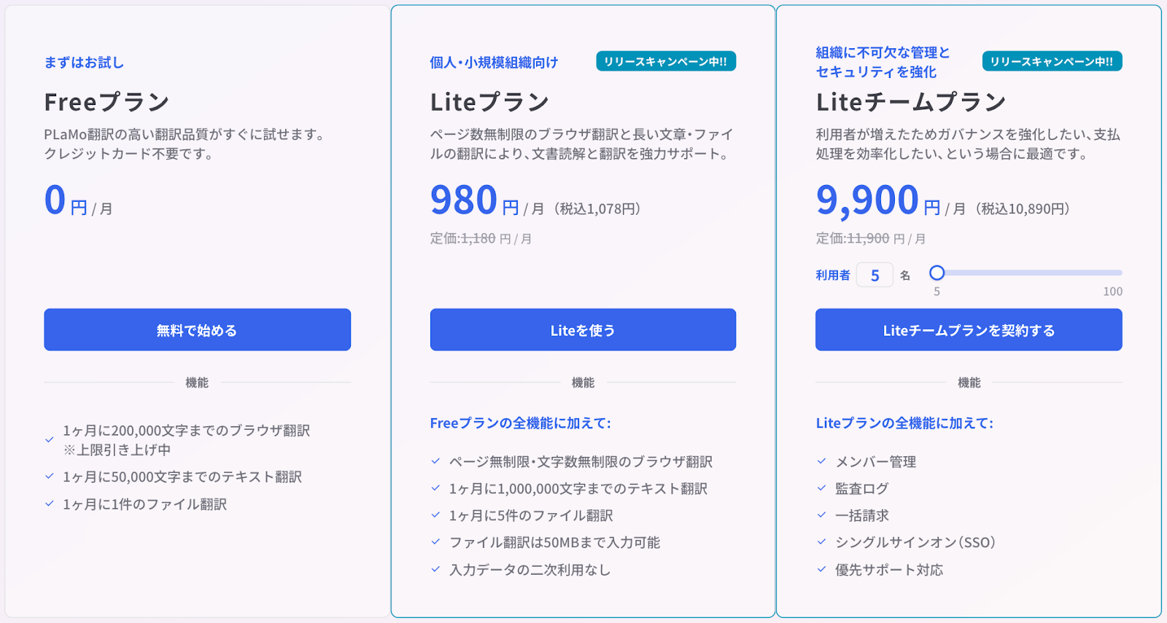Image resolution: width=1167 pixels, height=623 pixels.
Task: Click the Freeプランの全機能に加えて: text
Action: [x=520, y=423]
